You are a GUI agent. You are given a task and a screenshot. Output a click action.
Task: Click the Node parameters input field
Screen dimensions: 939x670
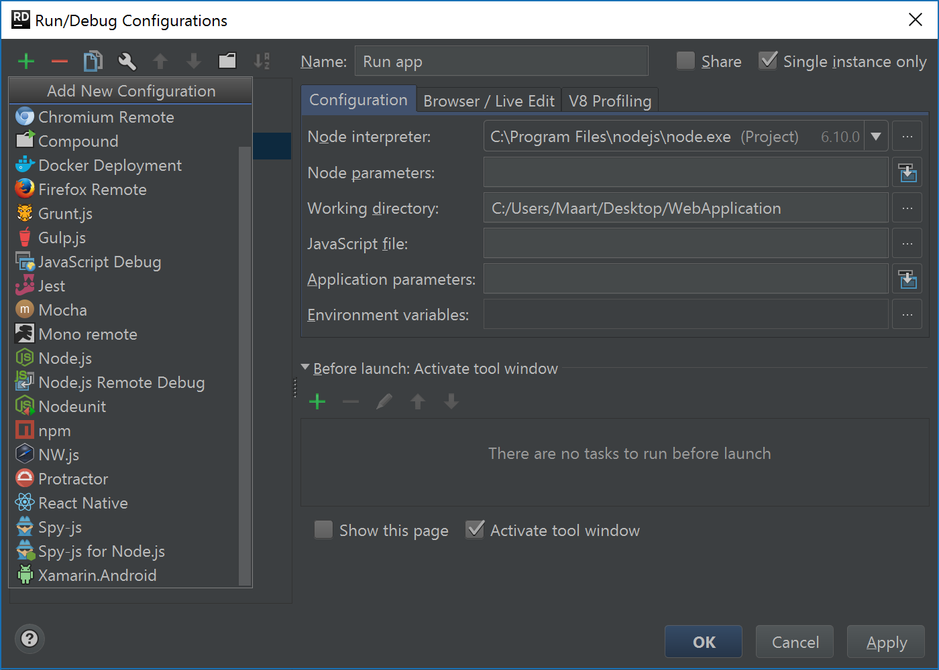(685, 172)
